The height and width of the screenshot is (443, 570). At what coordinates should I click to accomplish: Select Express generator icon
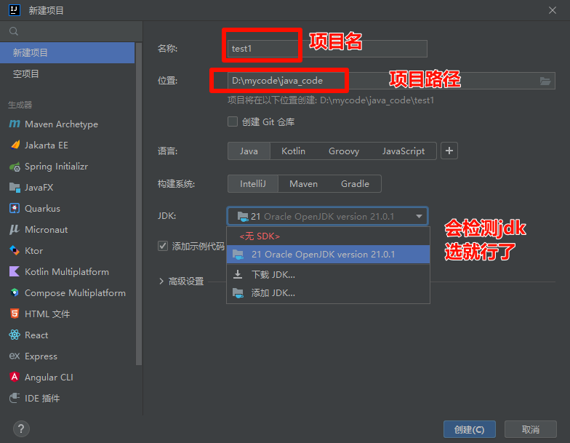pyautogui.click(x=15, y=356)
